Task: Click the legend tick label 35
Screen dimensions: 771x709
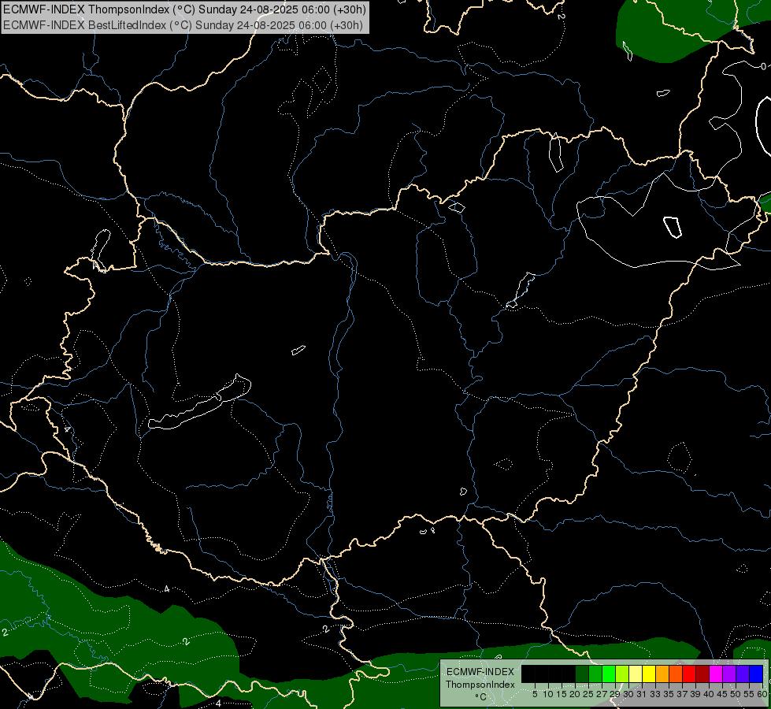Action: [669, 694]
